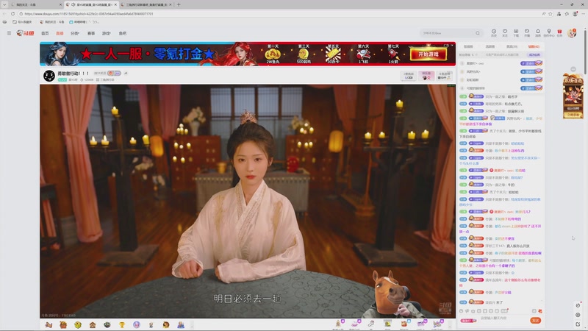This screenshot has width=588, height=331.
Task: Open notifications bell icon
Action: (x=538, y=32)
